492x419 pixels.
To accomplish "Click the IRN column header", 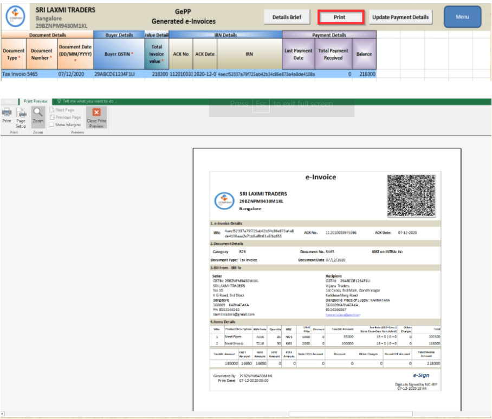I will click(249, 54).
